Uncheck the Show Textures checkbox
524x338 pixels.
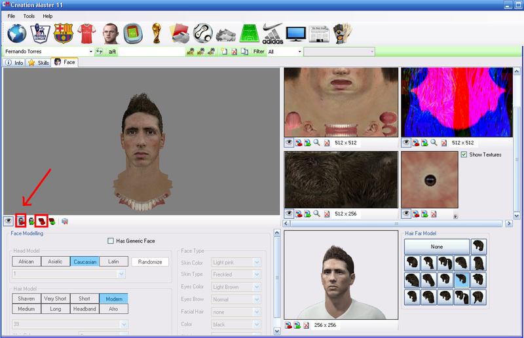pos(464,155)
